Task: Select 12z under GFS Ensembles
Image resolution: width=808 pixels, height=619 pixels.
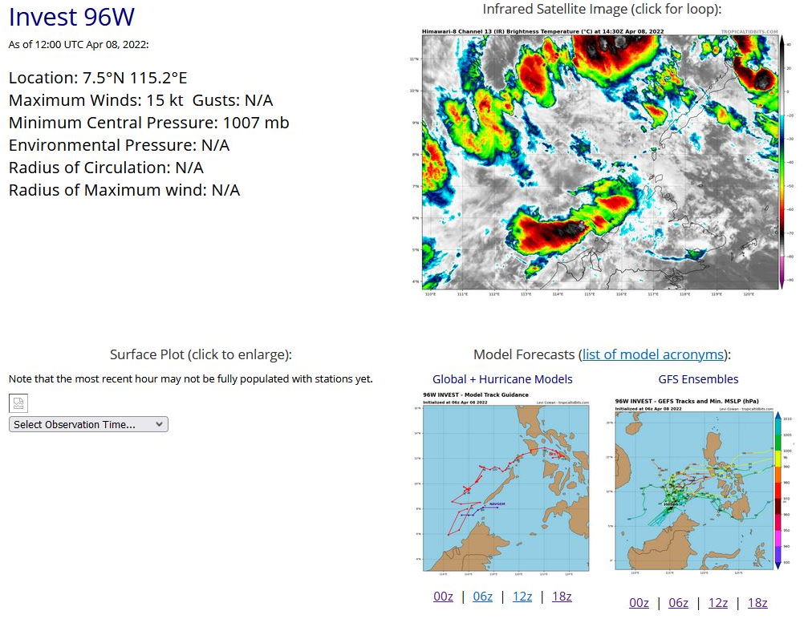Action: pos(717,603)
